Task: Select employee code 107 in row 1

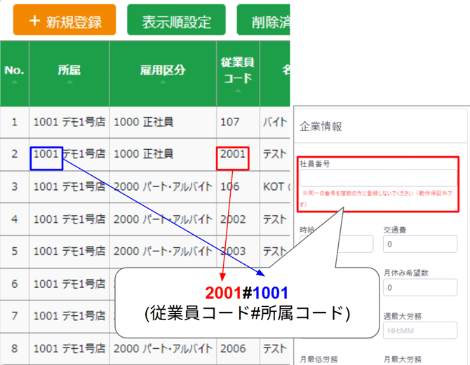Action: click(229, 122)
